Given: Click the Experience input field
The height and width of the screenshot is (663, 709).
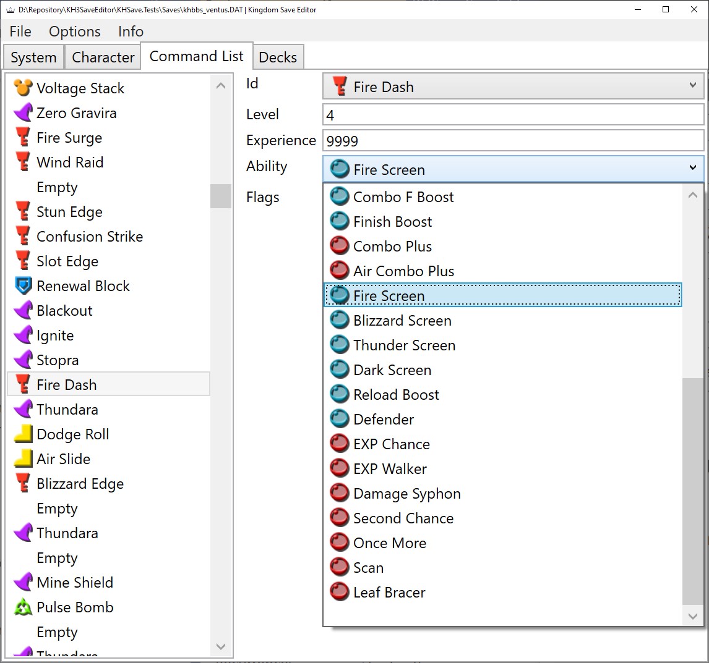Looking at the screenshot, I should click(x=513, y=140).
